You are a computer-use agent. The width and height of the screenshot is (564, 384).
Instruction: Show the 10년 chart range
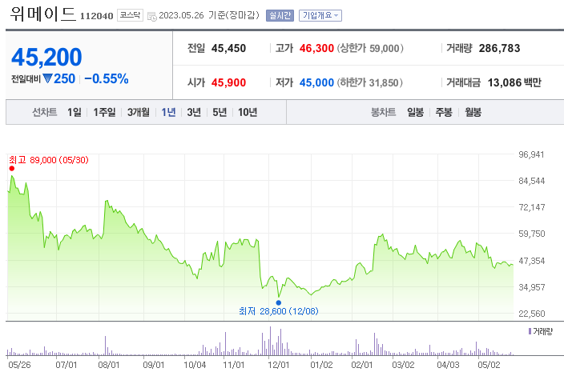tap(248, 113)
